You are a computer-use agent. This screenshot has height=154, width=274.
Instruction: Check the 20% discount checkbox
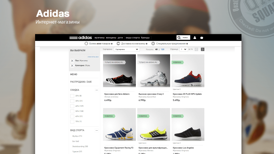point(72,96)
